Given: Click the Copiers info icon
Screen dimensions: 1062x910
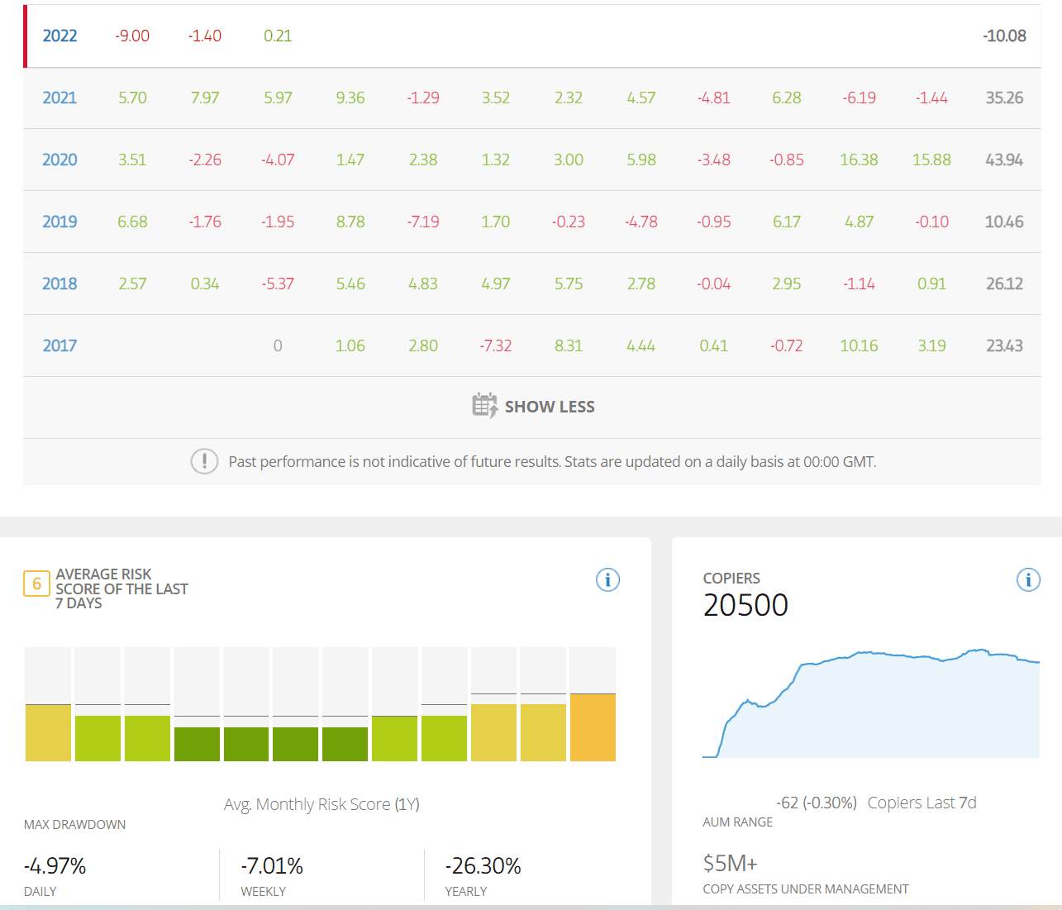Looking at the screenshot, I should coord(1028,580).
